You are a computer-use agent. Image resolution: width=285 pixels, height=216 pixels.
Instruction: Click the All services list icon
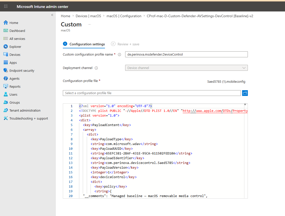click(6, 39)
